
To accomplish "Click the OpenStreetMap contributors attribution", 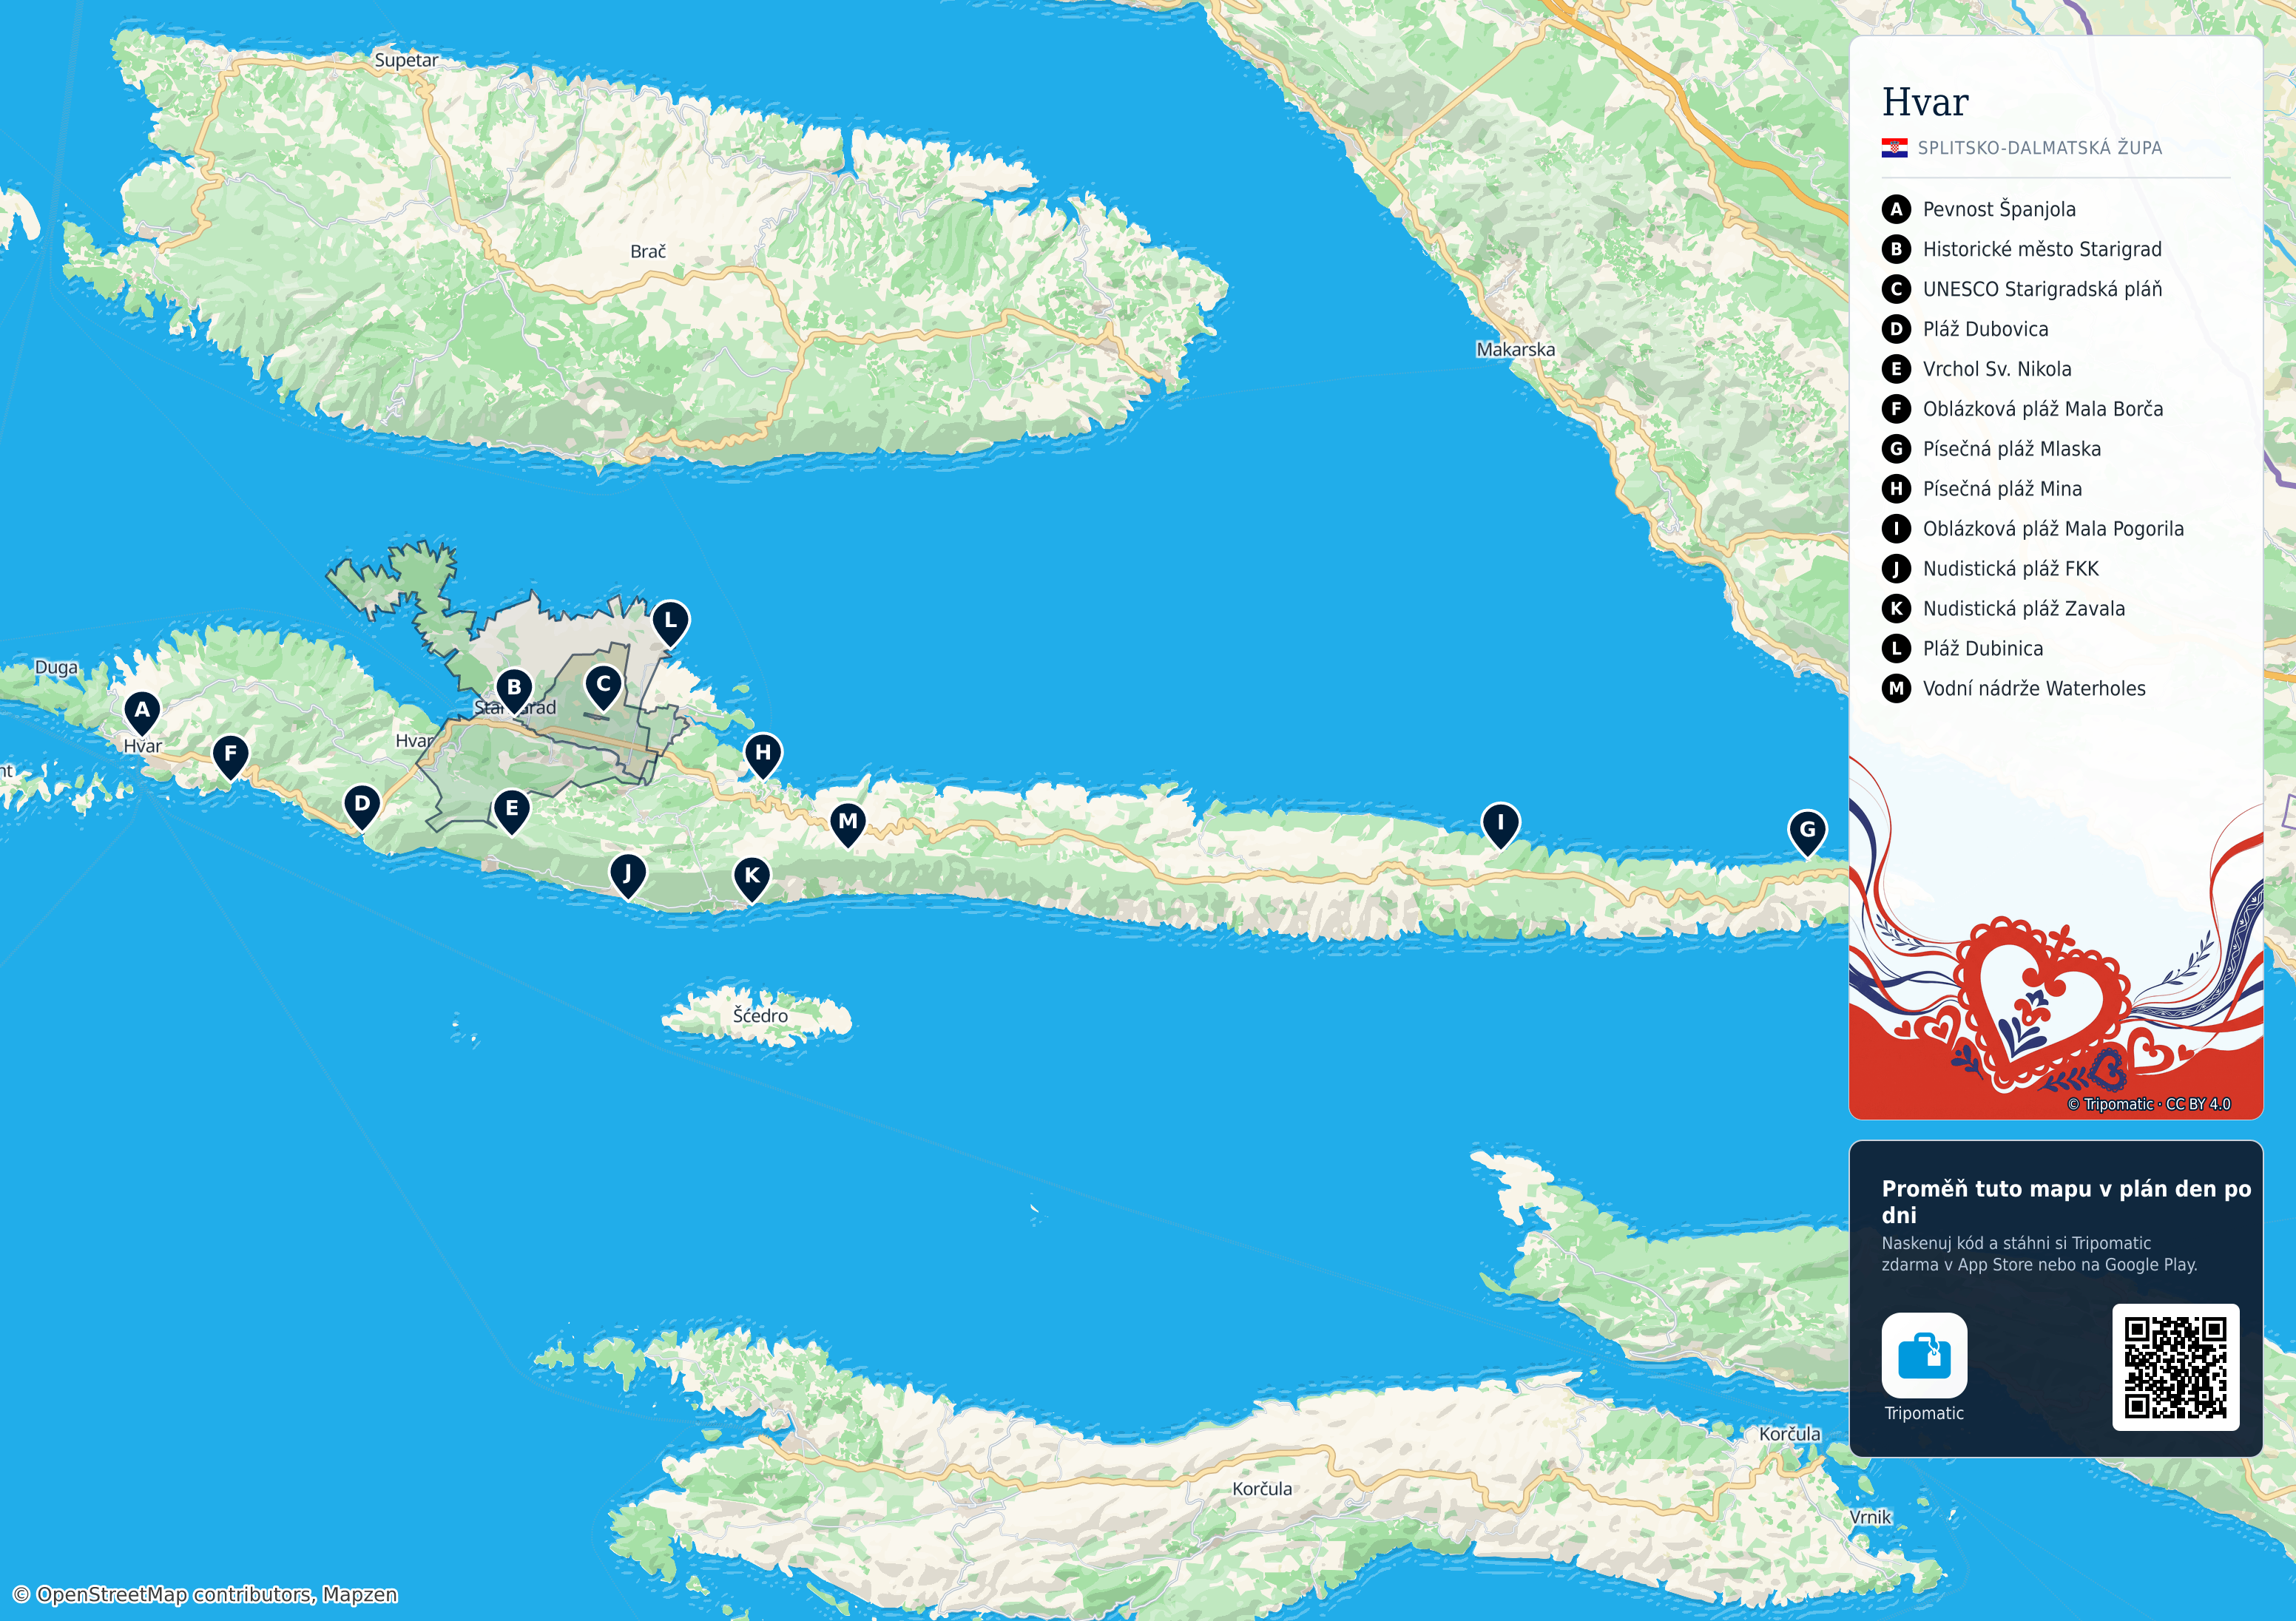I will 205,1595.
